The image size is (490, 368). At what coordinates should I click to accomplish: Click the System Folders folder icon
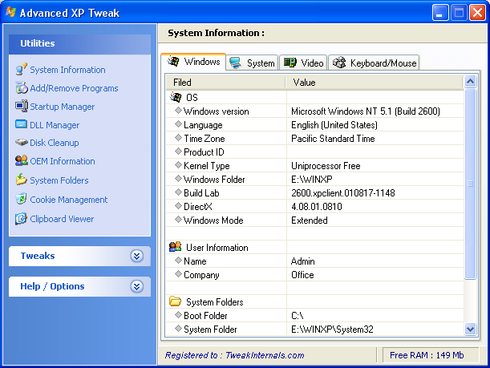(x=22, y=180)
